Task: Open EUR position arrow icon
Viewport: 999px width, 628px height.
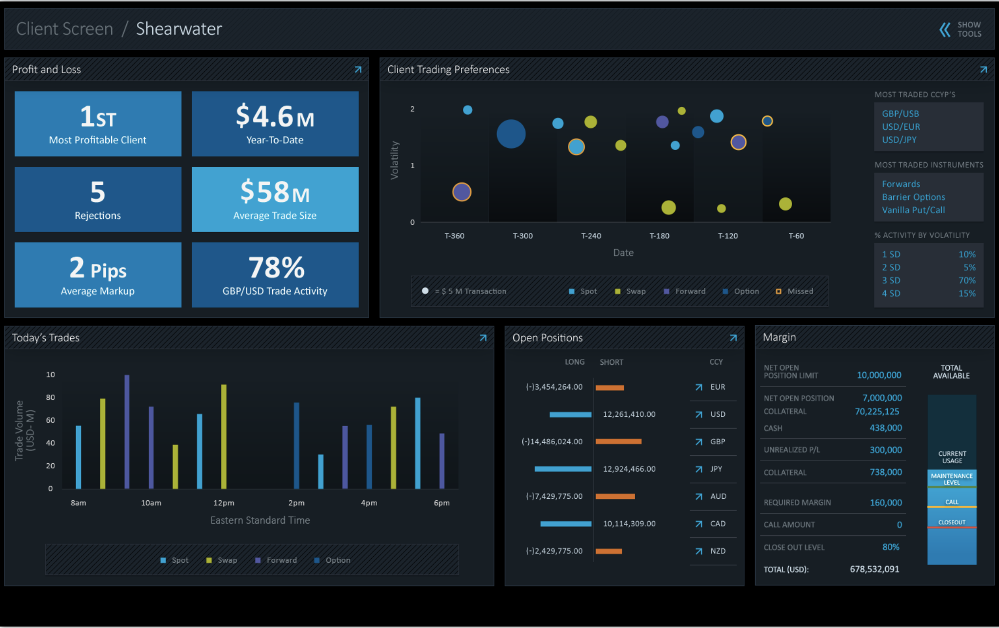Action: [699, 387]
